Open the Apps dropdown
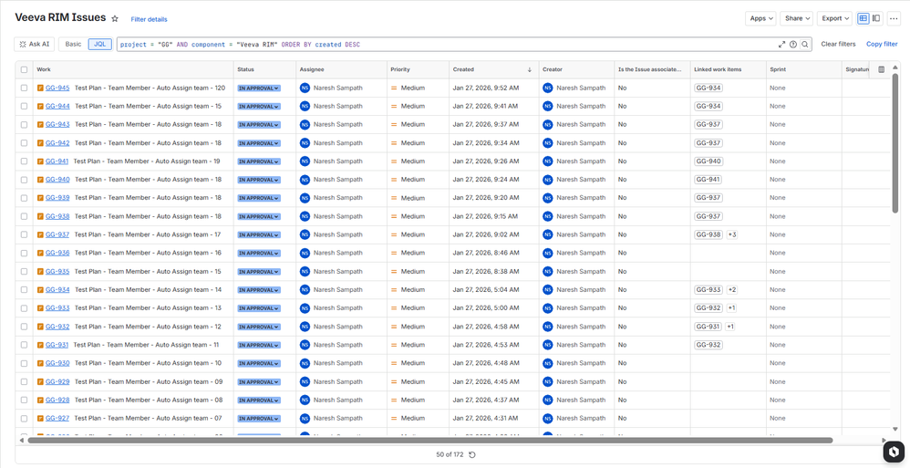This screenshot has height=468, width=910. click(x=760, y=18)
